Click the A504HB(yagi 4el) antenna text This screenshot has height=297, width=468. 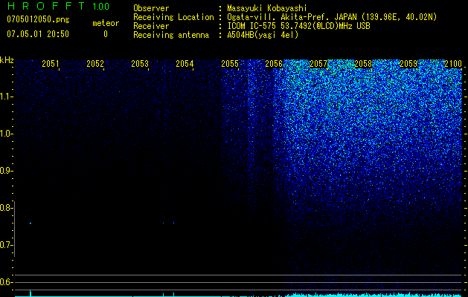pos(263,35)
